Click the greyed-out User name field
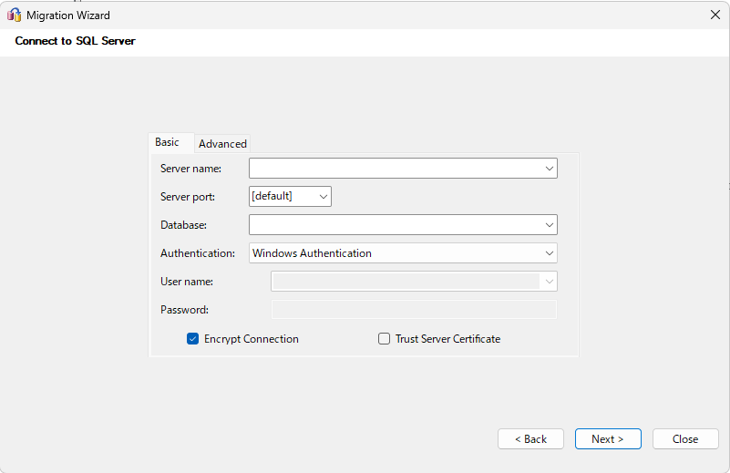The image size is (730, 473). coord(406,282)
